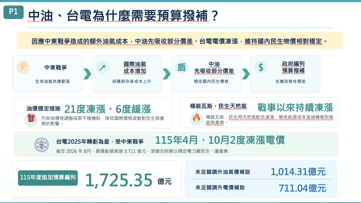Click the 油價穩定措施 label

43,108
